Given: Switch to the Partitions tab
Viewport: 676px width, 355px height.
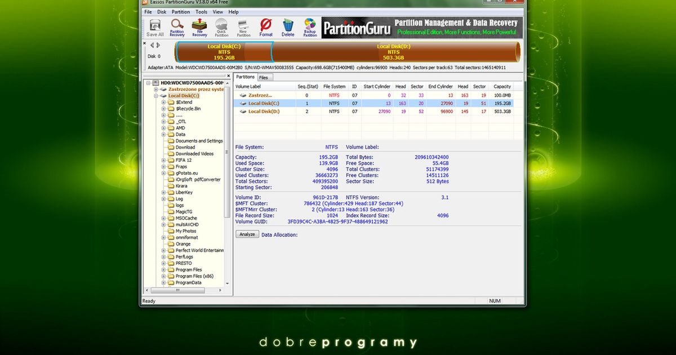Looking at the screenshot, I should 245,77.
